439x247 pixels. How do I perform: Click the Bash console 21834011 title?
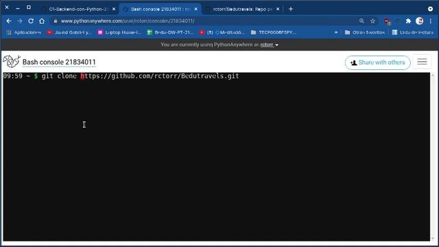coord(59,62)
